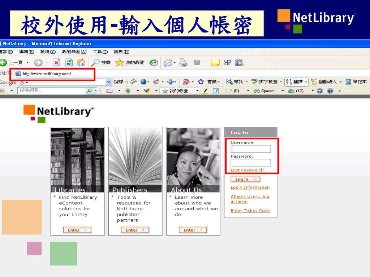370x277 pixels.
Task: Click the 尋找 find icon in Google toolbar
Action: [x=229, y=82]
